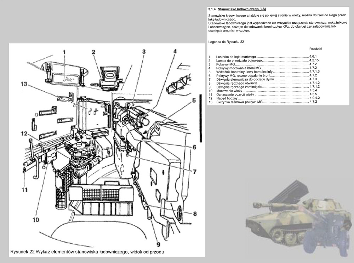Viewport: 354px width, 263px height.
Task: Click callout number 1 above the mirror drawing
Action: pyautogui.click(x=64, y=52)
